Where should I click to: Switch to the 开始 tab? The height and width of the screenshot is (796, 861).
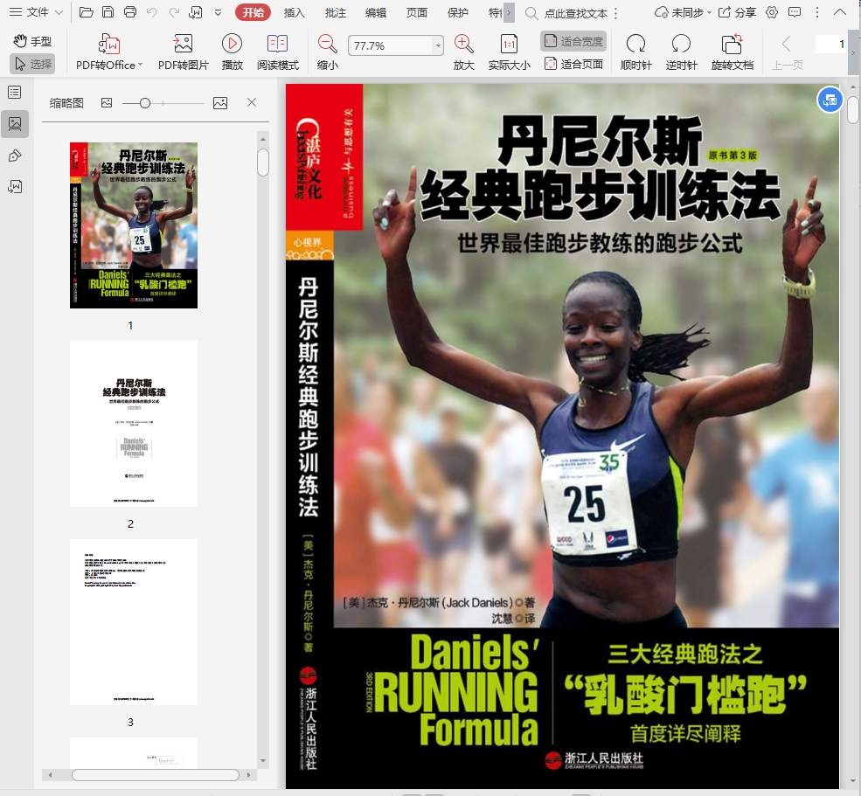click(253, 12)
